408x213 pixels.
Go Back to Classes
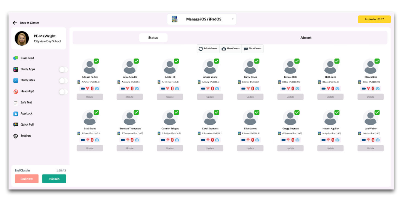click(x=26, y=23)
